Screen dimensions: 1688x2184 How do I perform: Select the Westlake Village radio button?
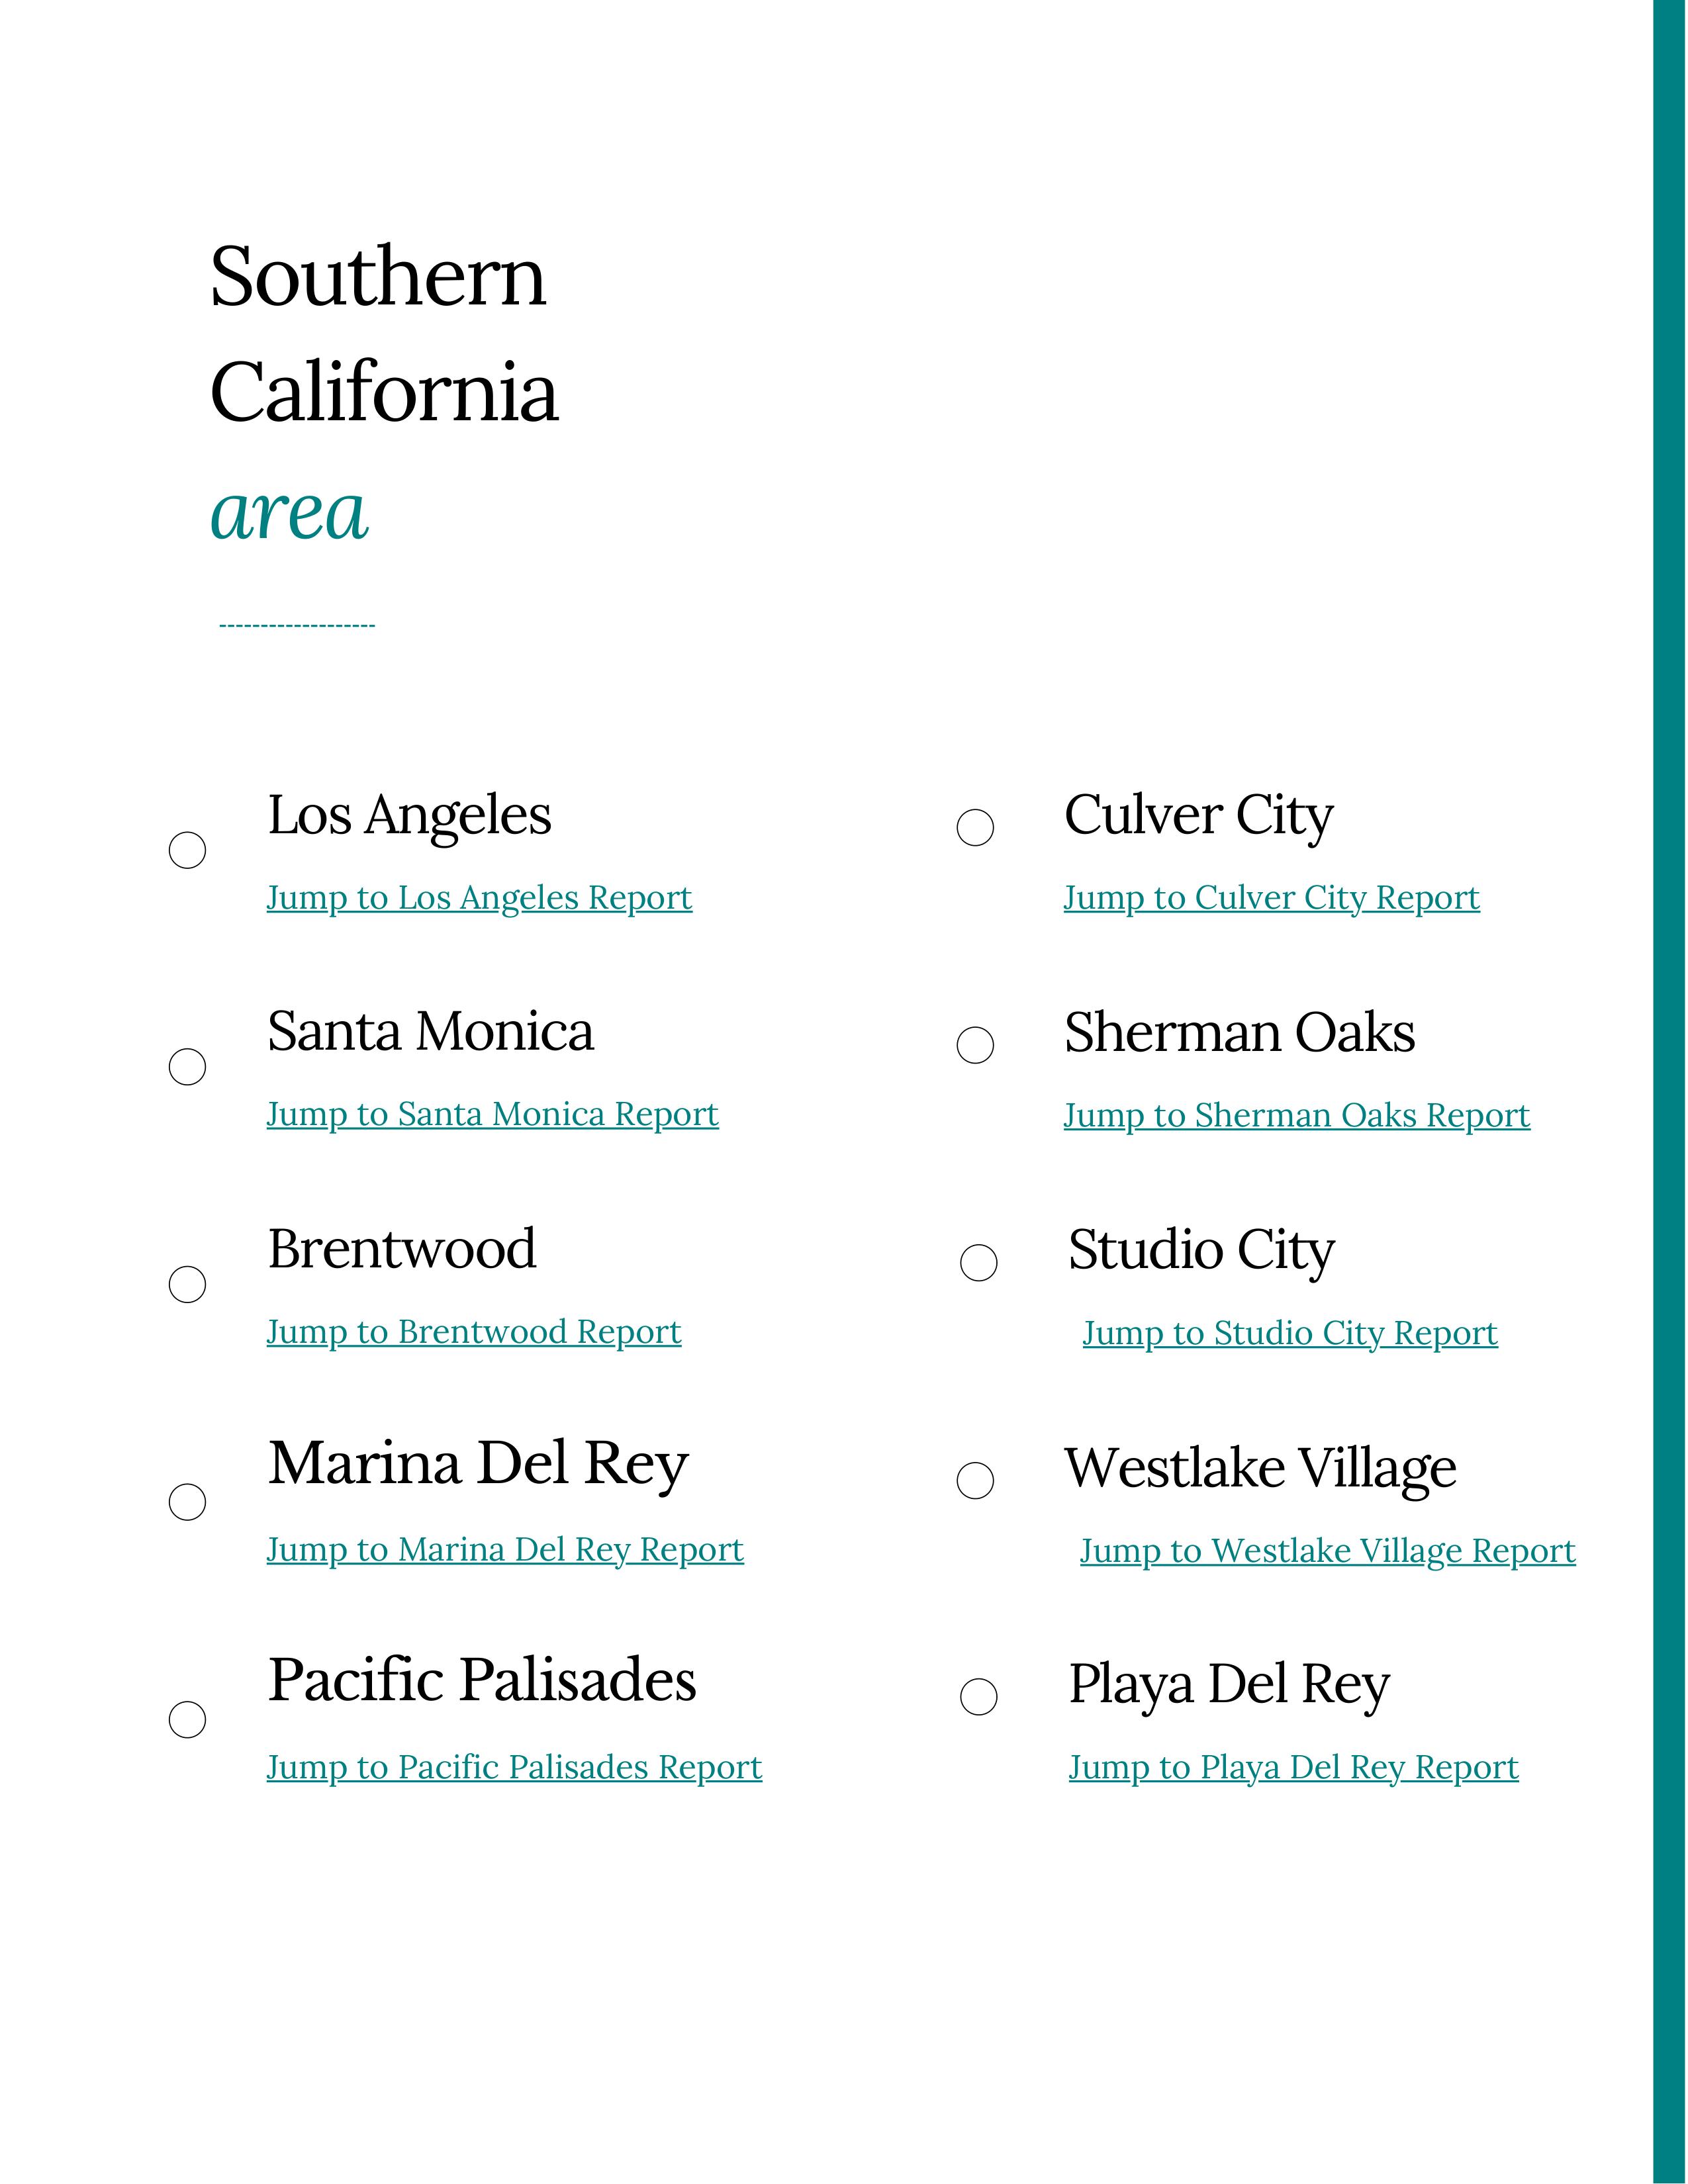[975, 1481]
